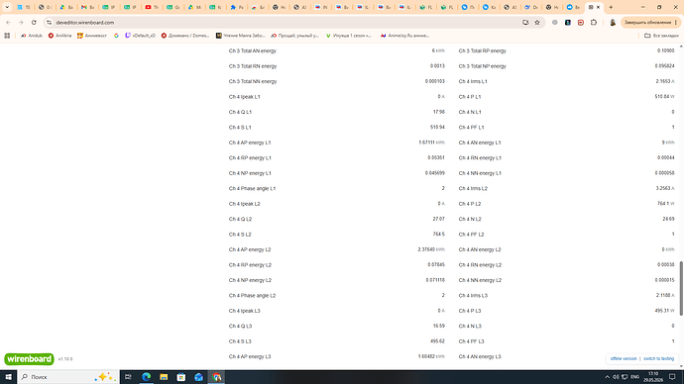Bookmark this page with the star icon

click(x=537, y=22)
